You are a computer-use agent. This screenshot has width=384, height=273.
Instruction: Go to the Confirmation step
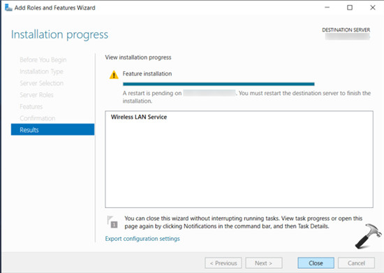pos(38,118)
